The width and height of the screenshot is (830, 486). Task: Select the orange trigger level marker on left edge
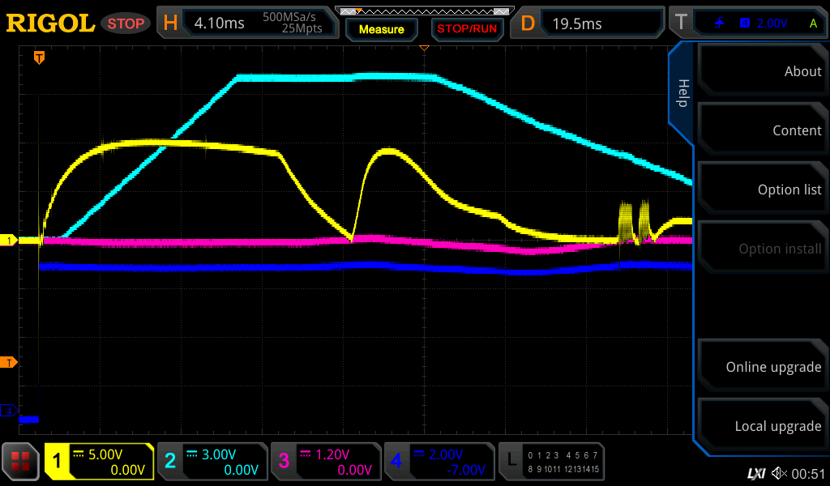[x=8, y=362]
